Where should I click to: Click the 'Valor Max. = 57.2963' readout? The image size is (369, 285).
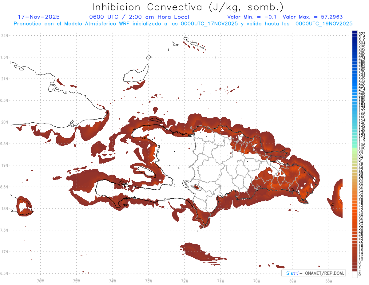pyautogui.click(x=313, y=17)
